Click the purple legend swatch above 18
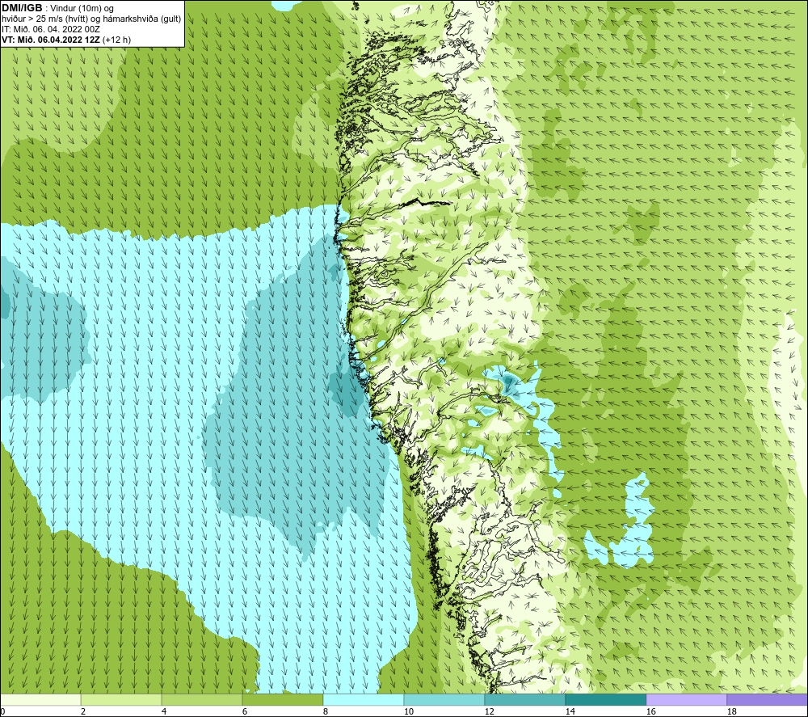The width and height of the screenshot is (808, 717). tap(767, 699)
